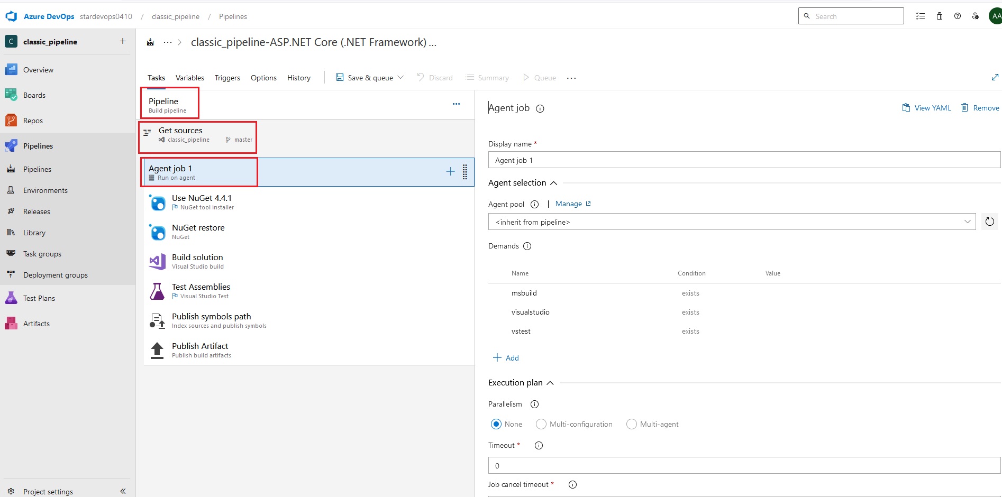Toggle full screen expand icon
The image size is (1002, 497).
pyautogui.click(x=995, y=77)
